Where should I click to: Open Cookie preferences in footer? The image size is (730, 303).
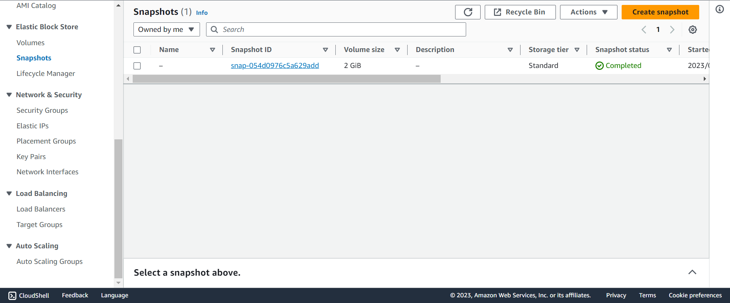tap(695, 295)
